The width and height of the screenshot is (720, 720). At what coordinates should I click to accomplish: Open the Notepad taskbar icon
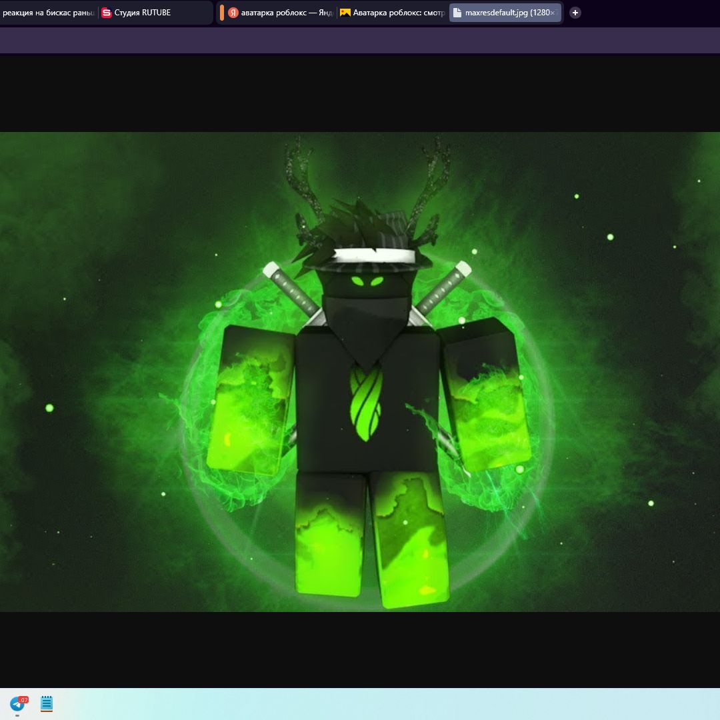(47, 703)
